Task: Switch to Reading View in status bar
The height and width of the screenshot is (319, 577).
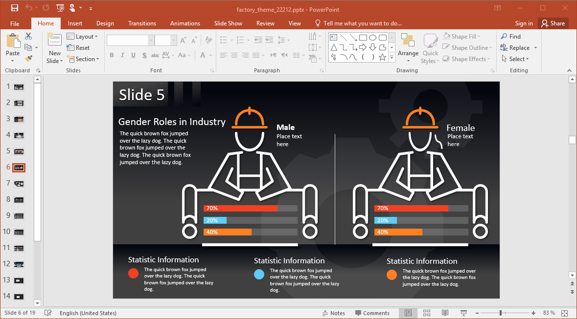Action: [445, 313]
